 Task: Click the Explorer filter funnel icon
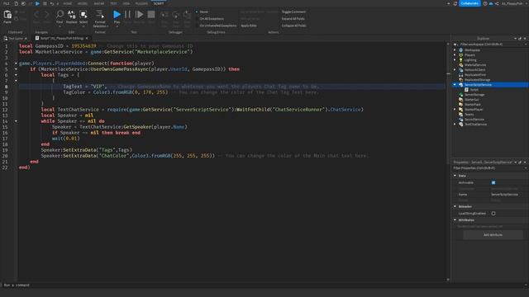click(455, 45)
